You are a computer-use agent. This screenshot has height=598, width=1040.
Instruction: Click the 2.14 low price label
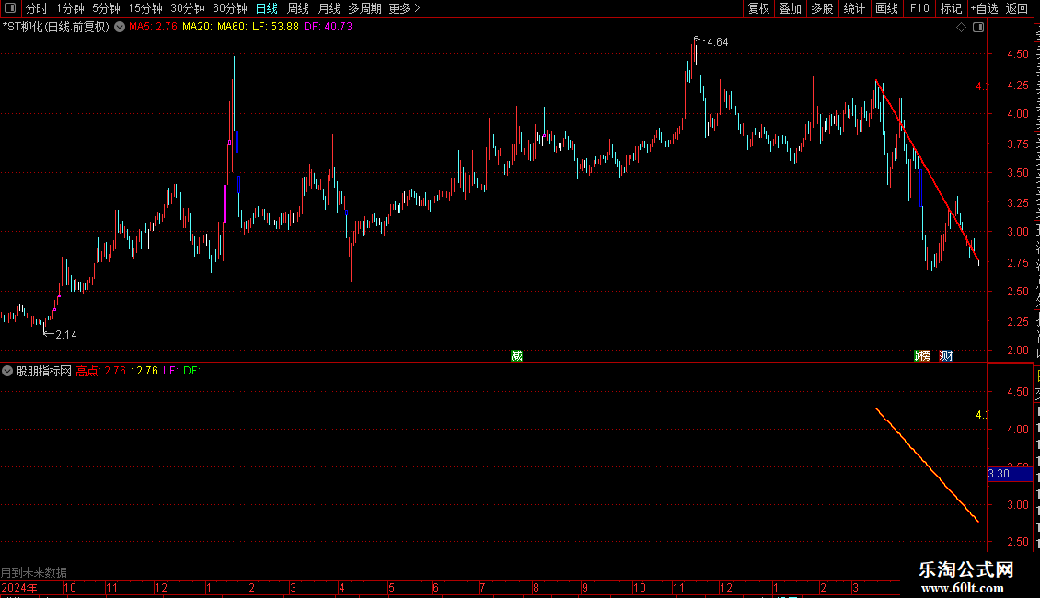[65, 335]
